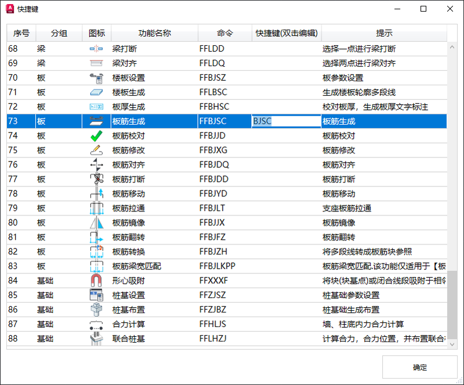Viewport: 464px width, 385px height.
Task: Click the BJSC shortcut edit field
Action: [x=286, y=121]
